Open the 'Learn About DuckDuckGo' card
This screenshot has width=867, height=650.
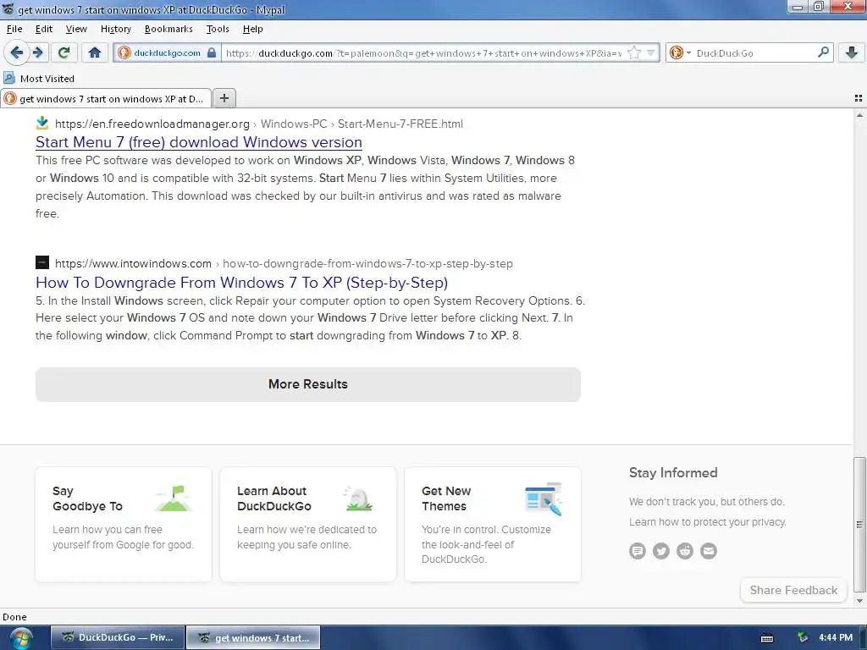point(308,524)
